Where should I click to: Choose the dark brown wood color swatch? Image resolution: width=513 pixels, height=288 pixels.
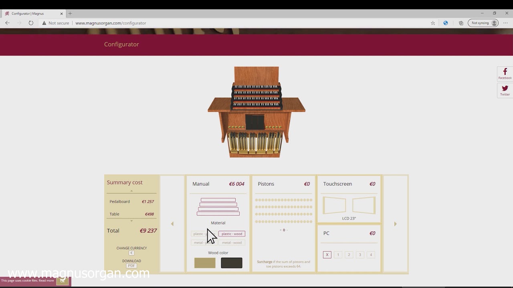click(232, 263)
